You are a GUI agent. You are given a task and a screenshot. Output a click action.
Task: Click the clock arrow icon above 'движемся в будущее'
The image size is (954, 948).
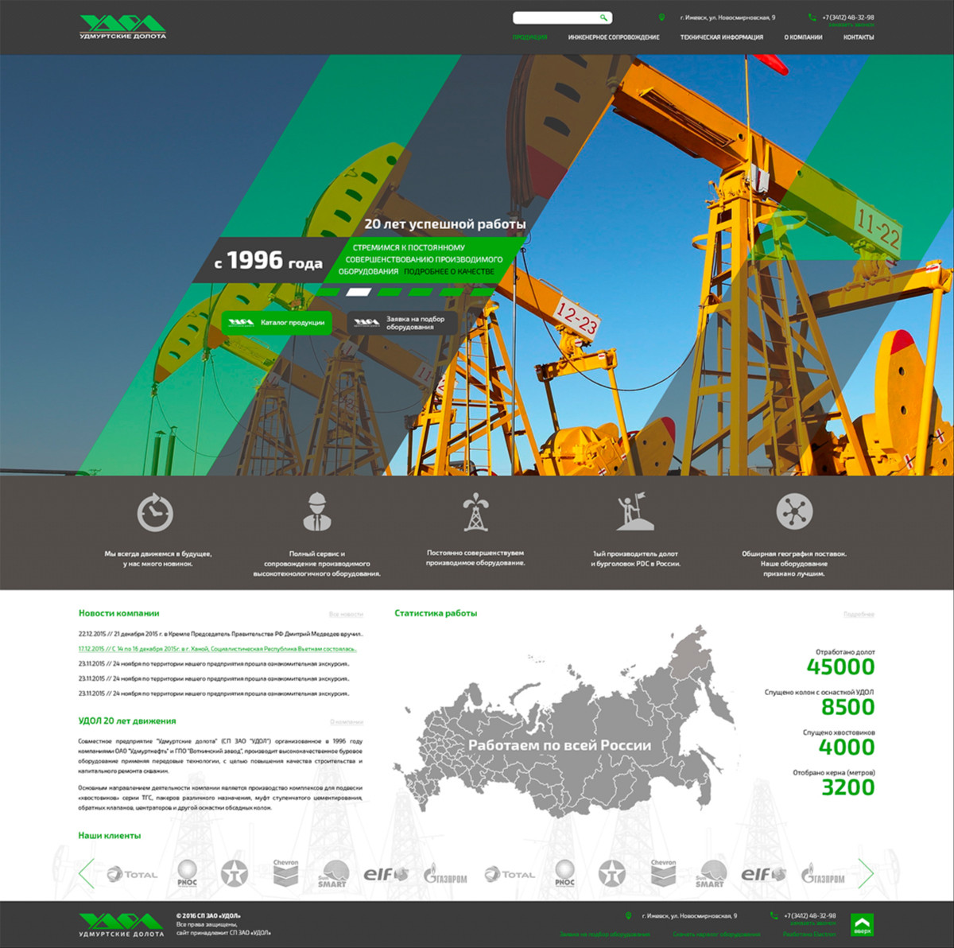pos(155,512)
